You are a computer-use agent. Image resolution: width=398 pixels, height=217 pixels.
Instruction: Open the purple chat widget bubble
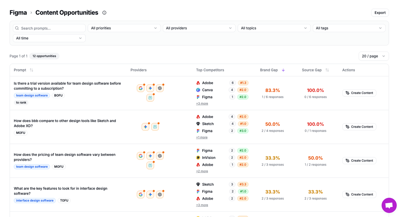(389, 205)
